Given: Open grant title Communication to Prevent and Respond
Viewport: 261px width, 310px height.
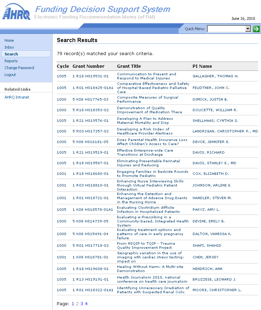Looking at the screenshot, I should click(x=146, y=76).
